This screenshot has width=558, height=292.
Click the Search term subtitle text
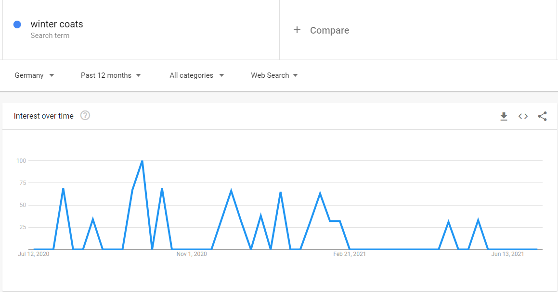[x=50, y=36]
